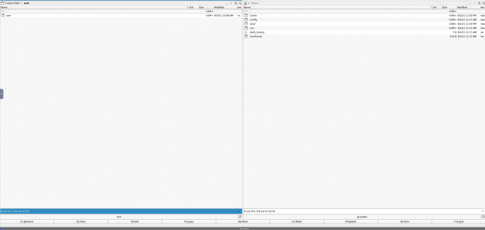Jump to root with left panel '/' button
The image size is (485, 230).
231,3
